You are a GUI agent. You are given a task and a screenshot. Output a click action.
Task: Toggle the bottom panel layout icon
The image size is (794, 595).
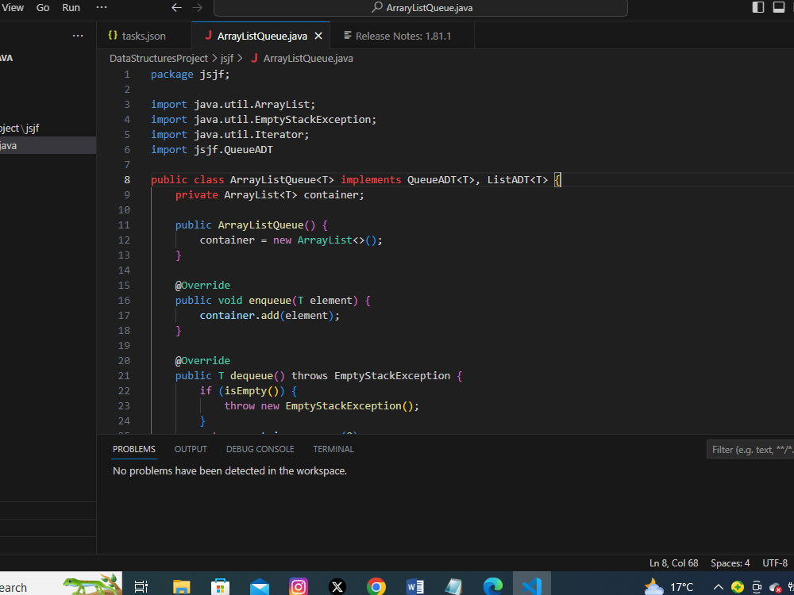tap(779, 7)
